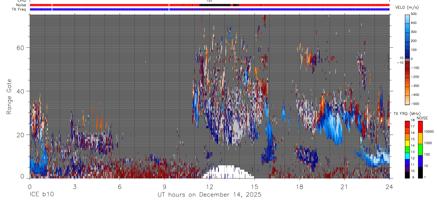Click the 'VELO (m/s)' color bar title

pyautogui.click(x=407, y=7)
